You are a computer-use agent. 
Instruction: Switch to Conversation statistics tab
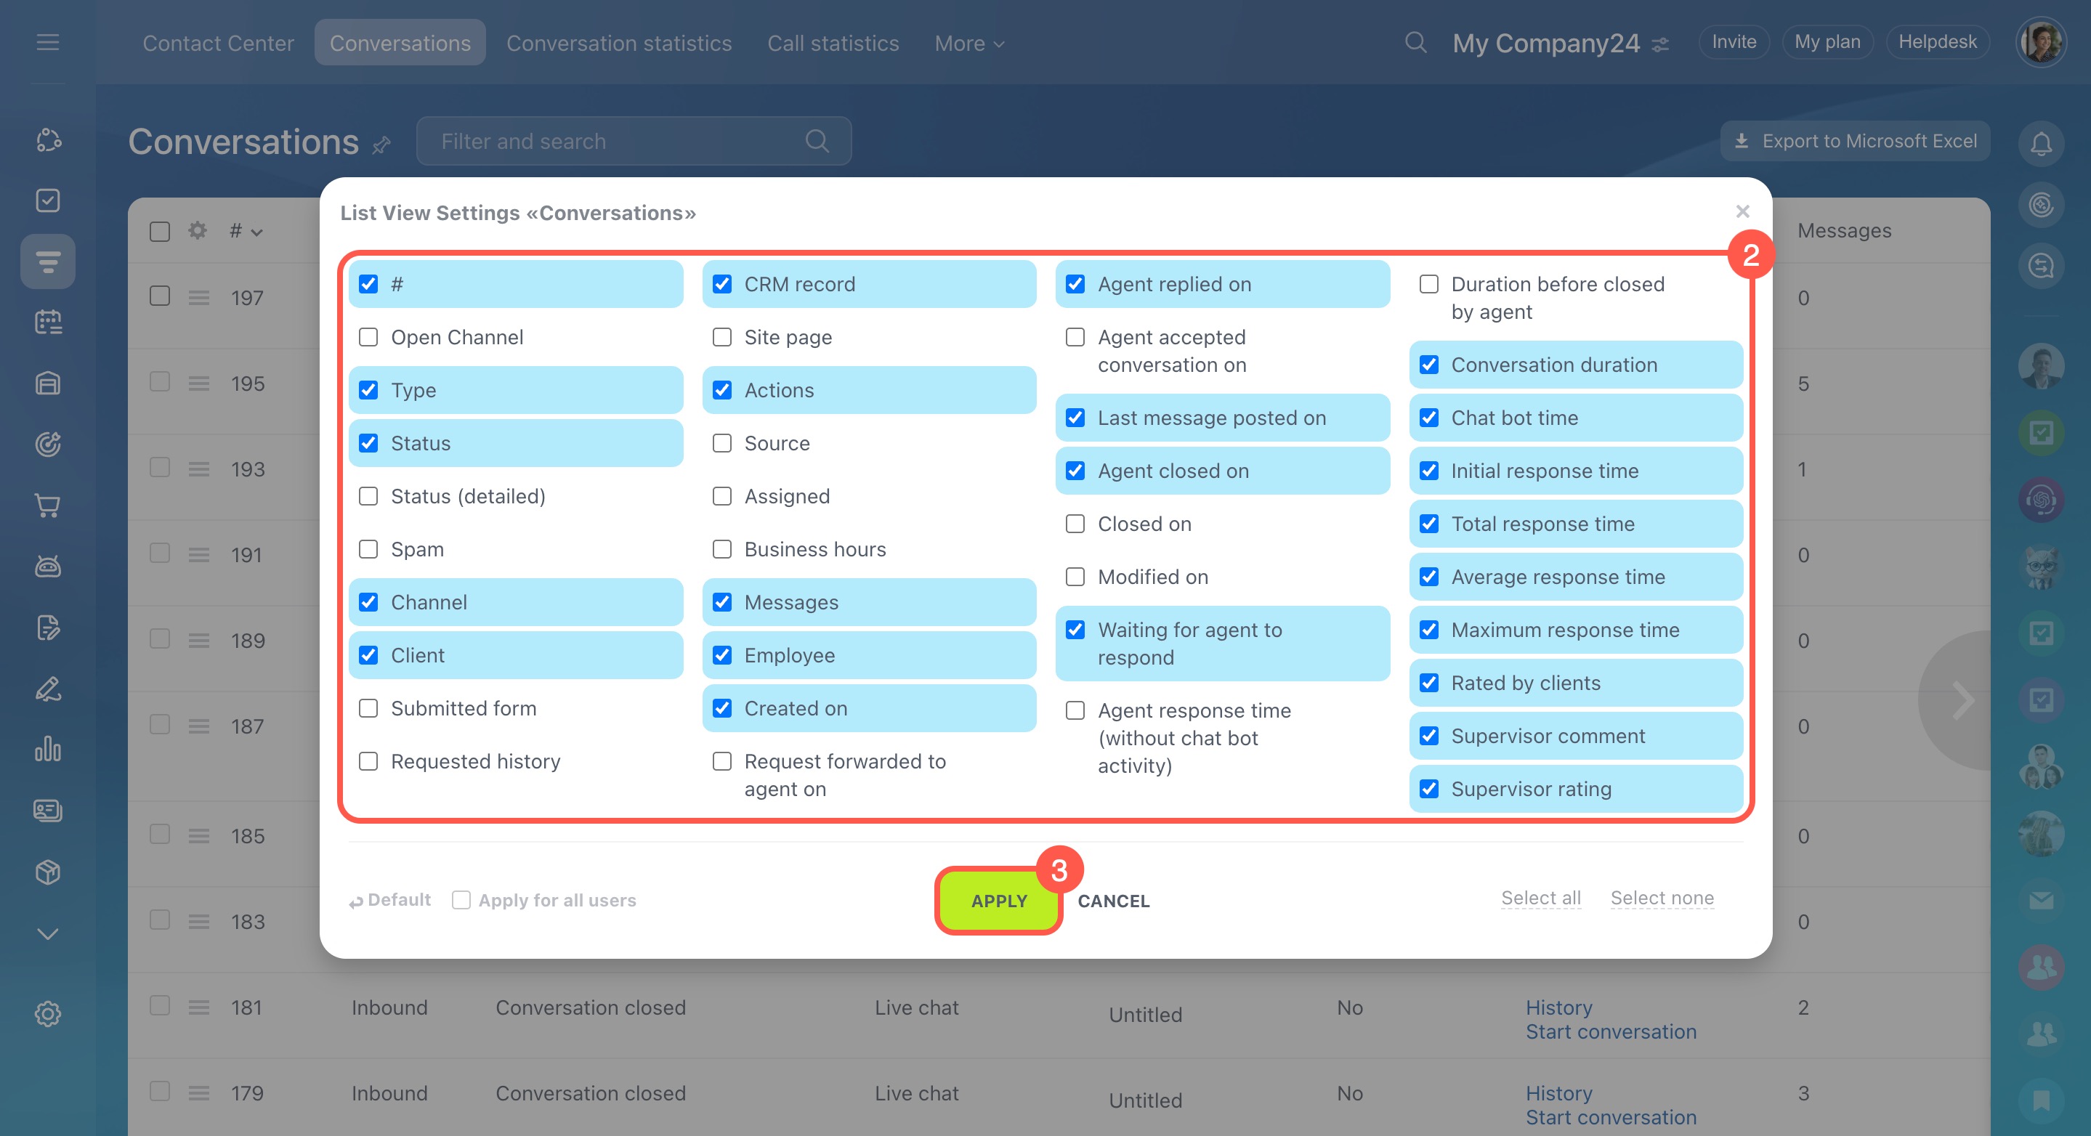click(x=618, y=43)
